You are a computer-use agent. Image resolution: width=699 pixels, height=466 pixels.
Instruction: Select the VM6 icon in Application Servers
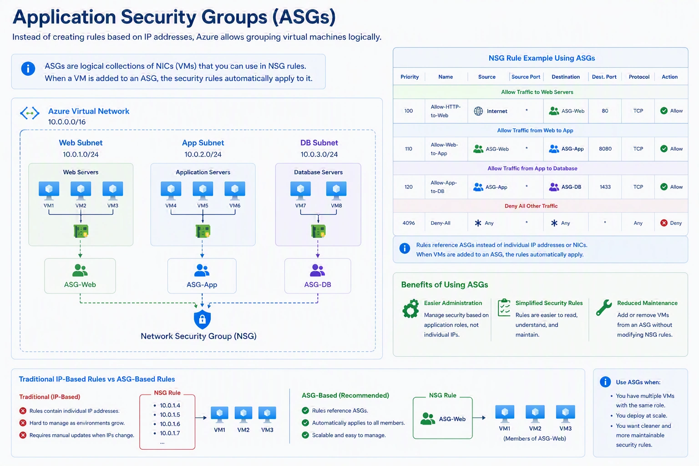[x=235, y=191]
